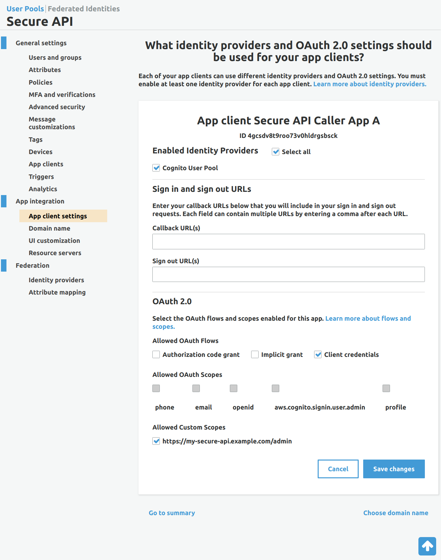Toggle the Select all checkbox
The width and height of the screenshot is (441, 560).
tap(275, 152)
